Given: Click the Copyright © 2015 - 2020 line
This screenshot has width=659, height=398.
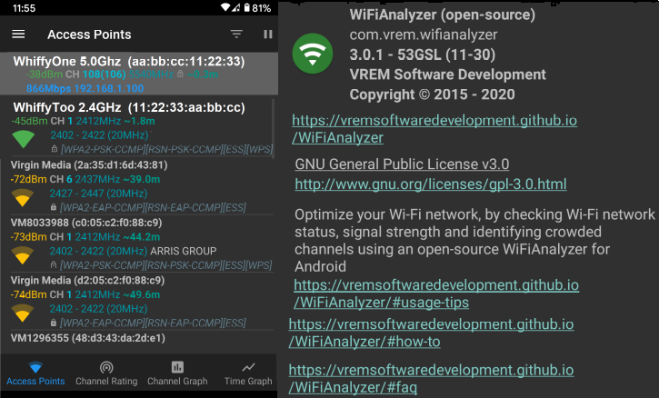Looking at the screenshot, I should [432, 95].
